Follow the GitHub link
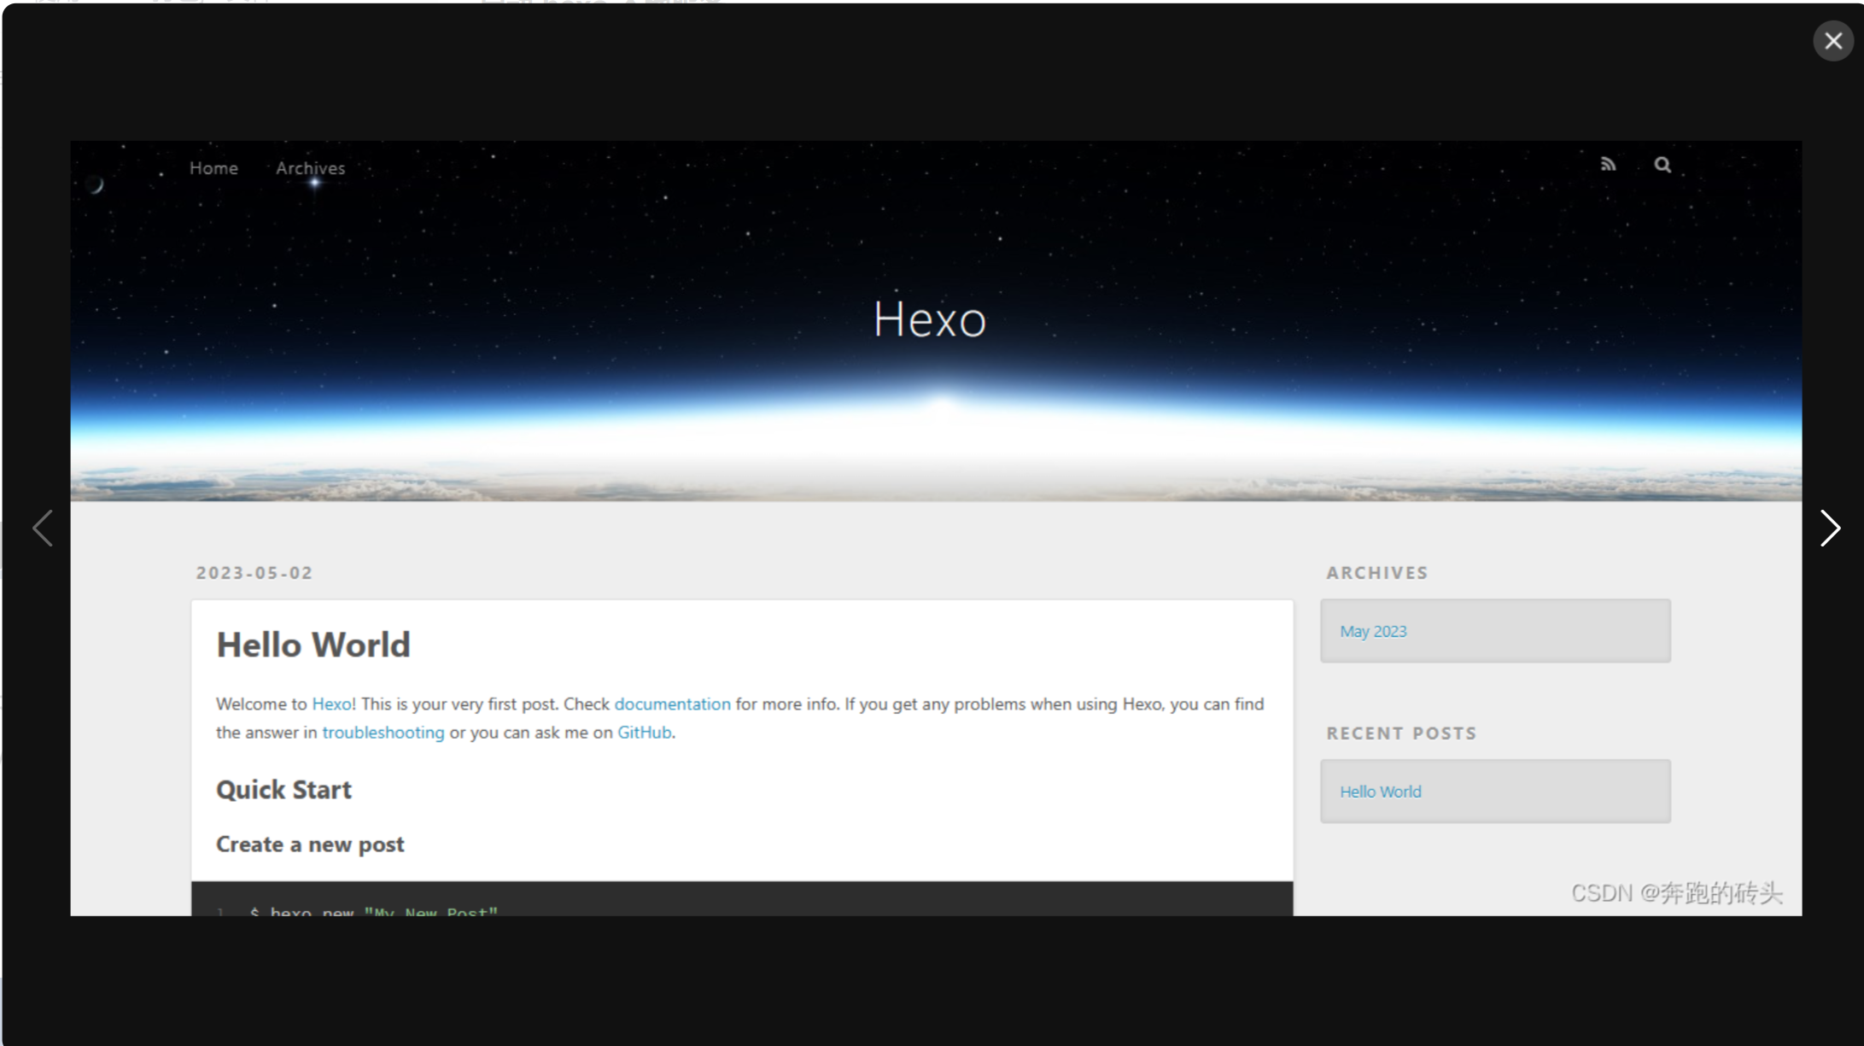 coord(644,732)
